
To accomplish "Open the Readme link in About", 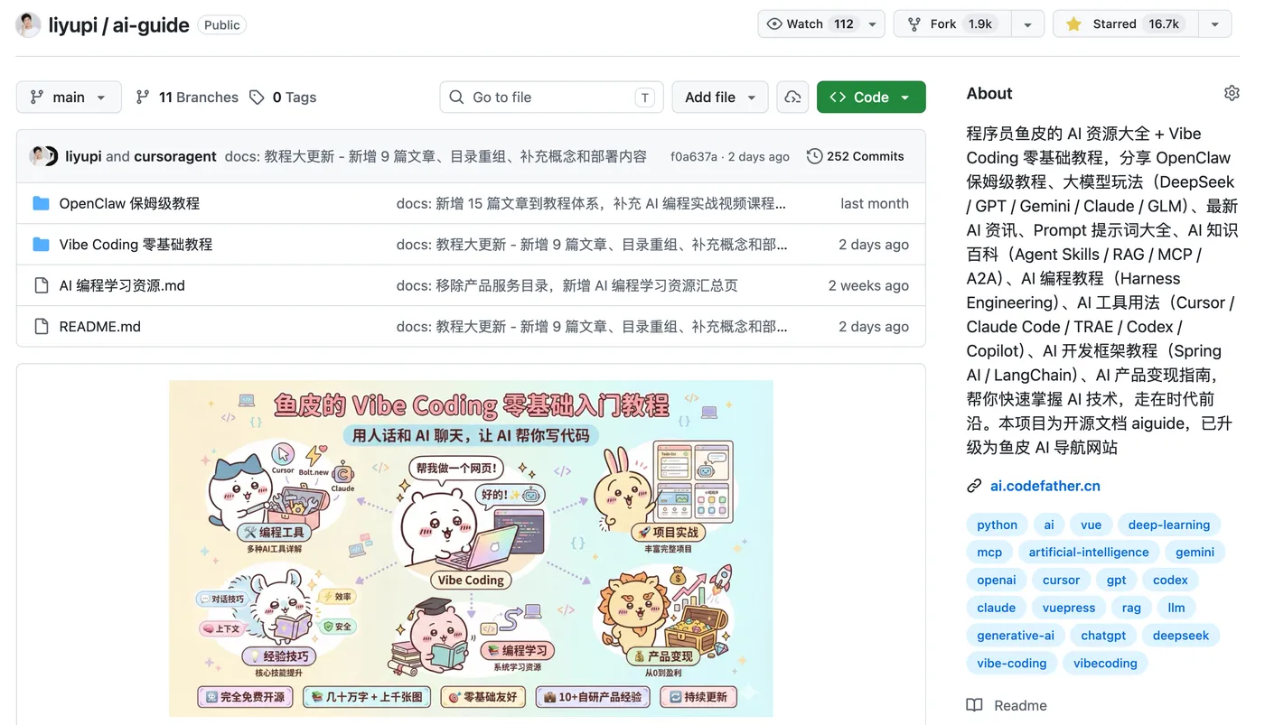I will (1007, 705).
